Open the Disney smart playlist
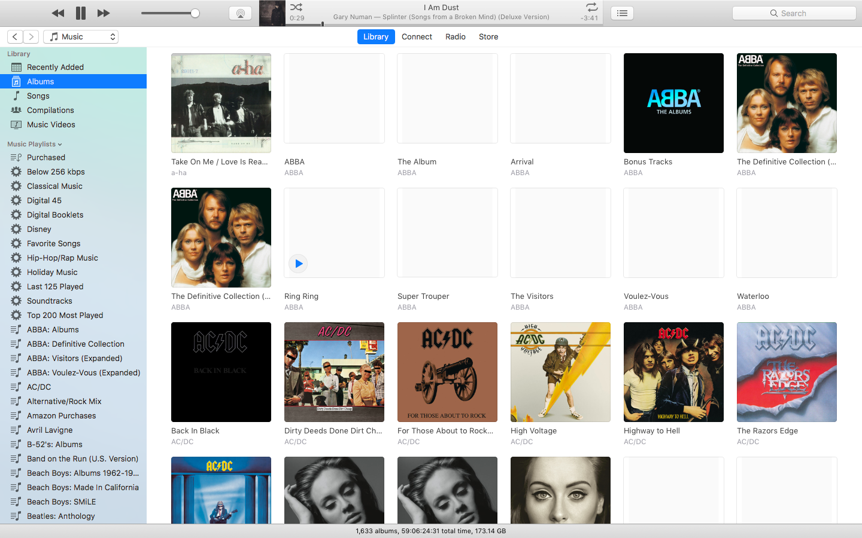The height and width of the screenshot is (538, 862). (x=73, y=229)
